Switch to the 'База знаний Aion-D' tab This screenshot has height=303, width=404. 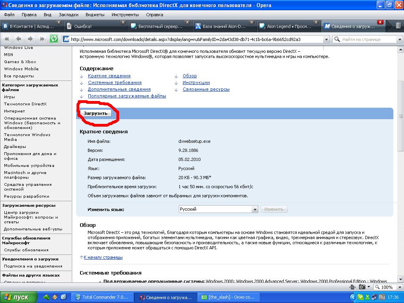pyautogui.click(x=224, y=26)
